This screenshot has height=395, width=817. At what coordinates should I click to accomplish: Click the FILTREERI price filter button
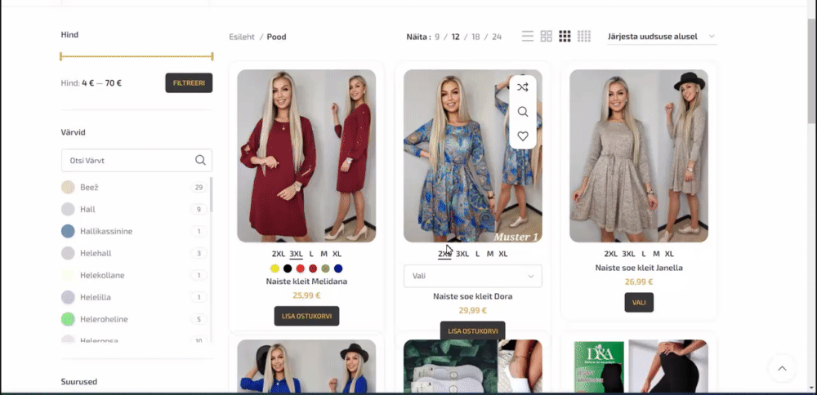(x=189, y=82)
